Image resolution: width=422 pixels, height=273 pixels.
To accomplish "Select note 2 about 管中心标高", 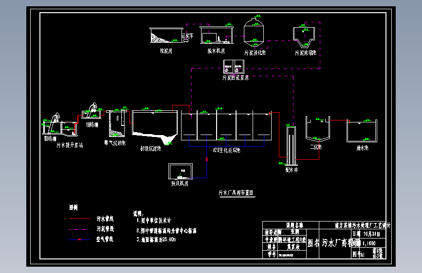I will (x=166, y=231).
